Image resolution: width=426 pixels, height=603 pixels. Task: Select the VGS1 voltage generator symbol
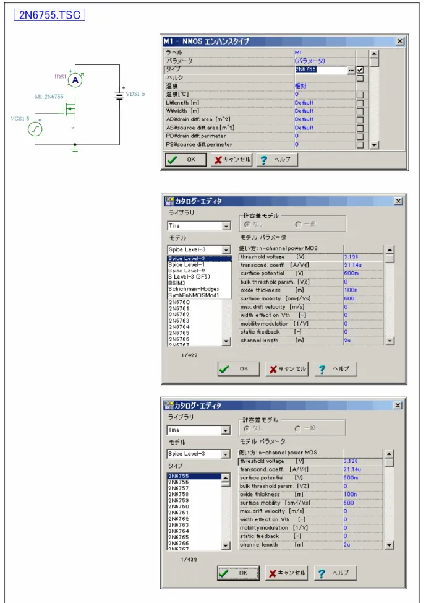point(35,129)
